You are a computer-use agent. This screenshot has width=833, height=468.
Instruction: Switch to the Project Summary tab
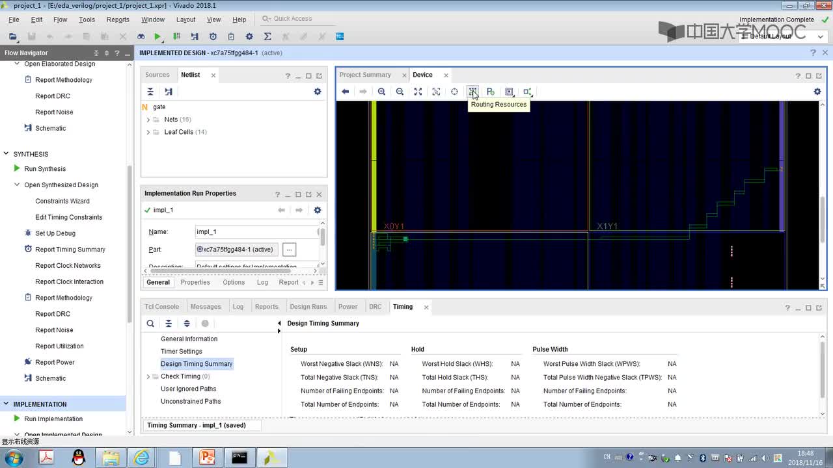[365, 75]
